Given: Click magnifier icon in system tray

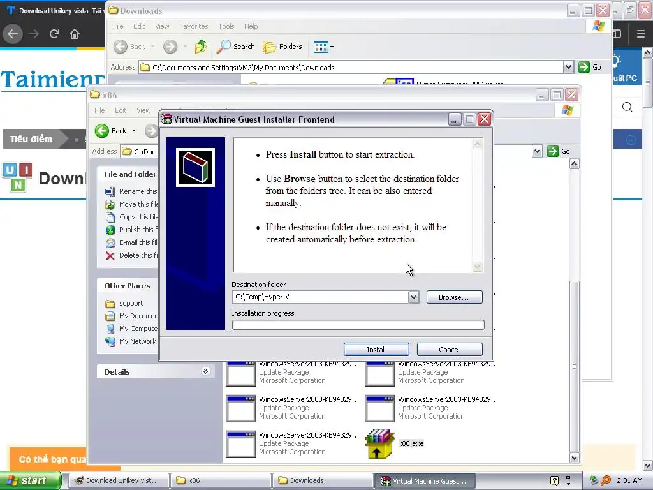Looking at the screenshot, I should (x=606, y=480).
